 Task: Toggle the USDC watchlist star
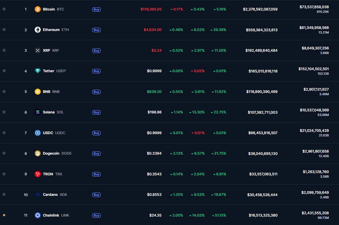[x=4, y=133]
